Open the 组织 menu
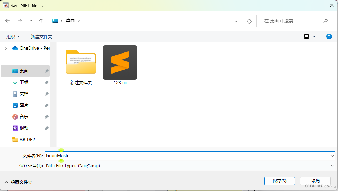Screen dimensions: 338x191 13,37
